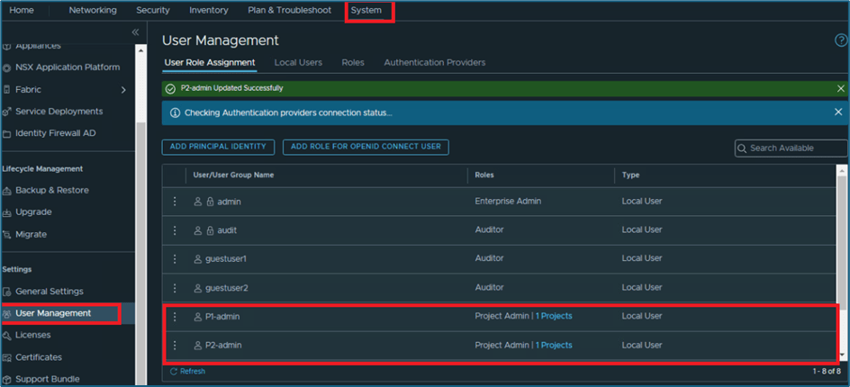Open actions menu for admin user row
The height and width of the screenshot is (387, 850).
(x=176, y=202)
